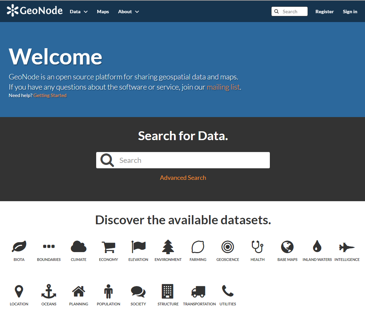Select the Environment tree icon

coord(168,247)
